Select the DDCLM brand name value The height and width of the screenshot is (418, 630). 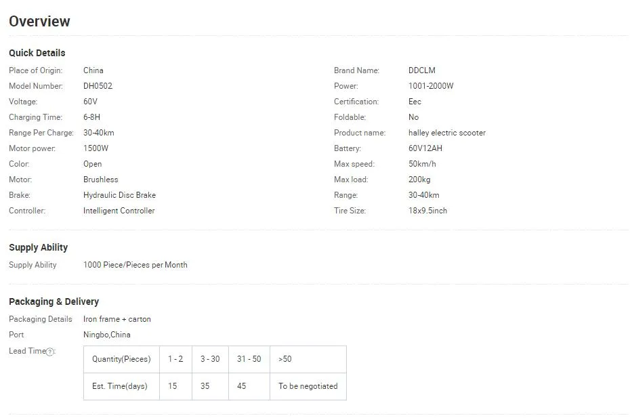[421, 70]
